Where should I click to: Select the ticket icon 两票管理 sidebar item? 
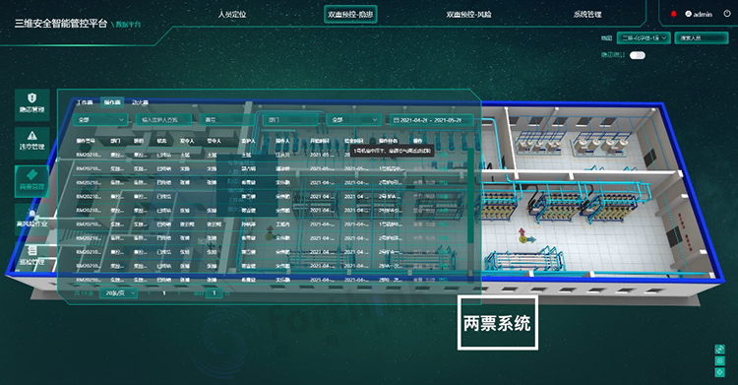(32, 180)
